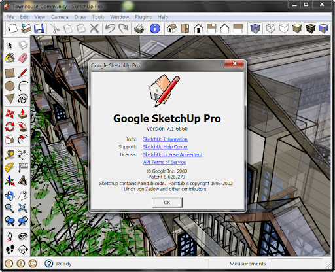
Task: Pick the Axes tool
Action: (x=10, y=180)
